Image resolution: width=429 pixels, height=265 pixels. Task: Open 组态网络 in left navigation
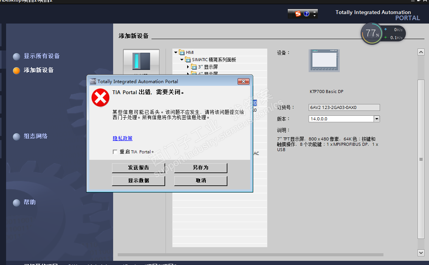click(36, 136)
